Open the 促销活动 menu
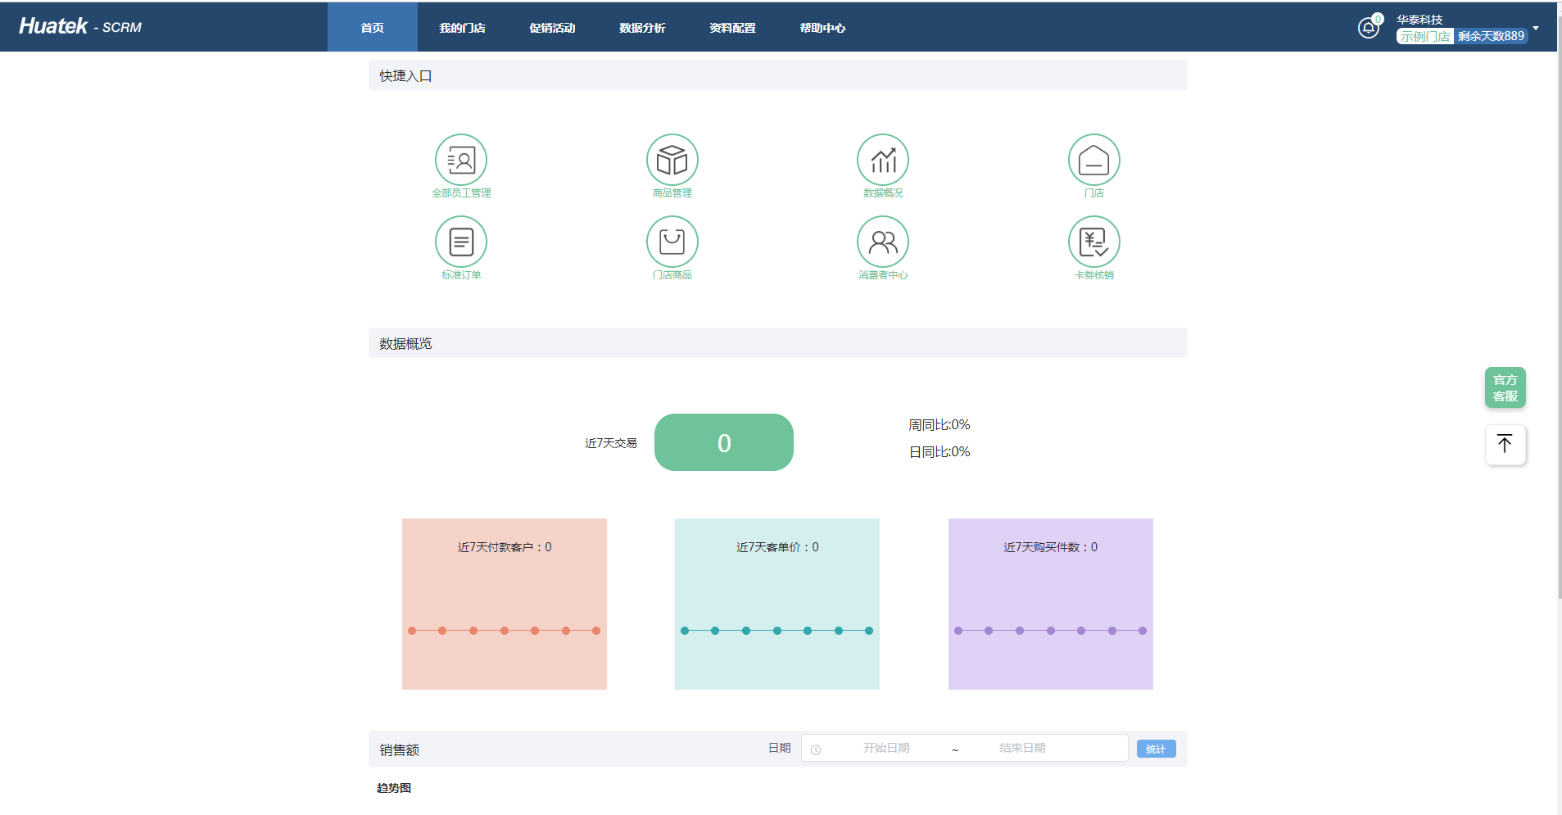The width and height of the screenshot is (1562, 815). coord(552,27)
